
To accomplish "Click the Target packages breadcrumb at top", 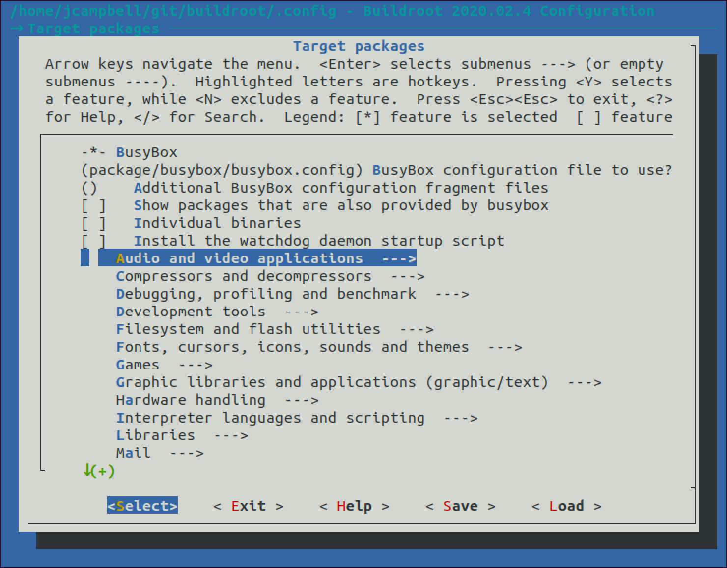I will 93,28.
